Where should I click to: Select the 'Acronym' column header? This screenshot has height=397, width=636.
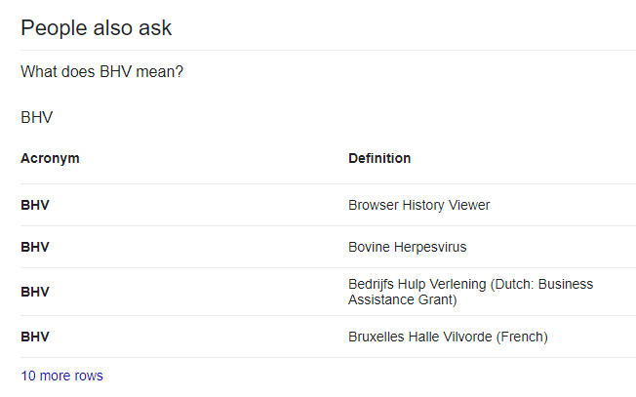tap(50, 158)
